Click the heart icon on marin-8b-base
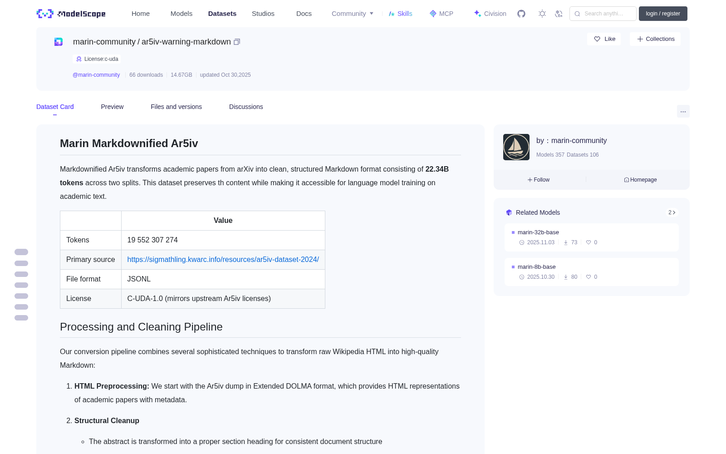Screen dimensions: 726x454 pyautogui.click(x=589, y=277)
